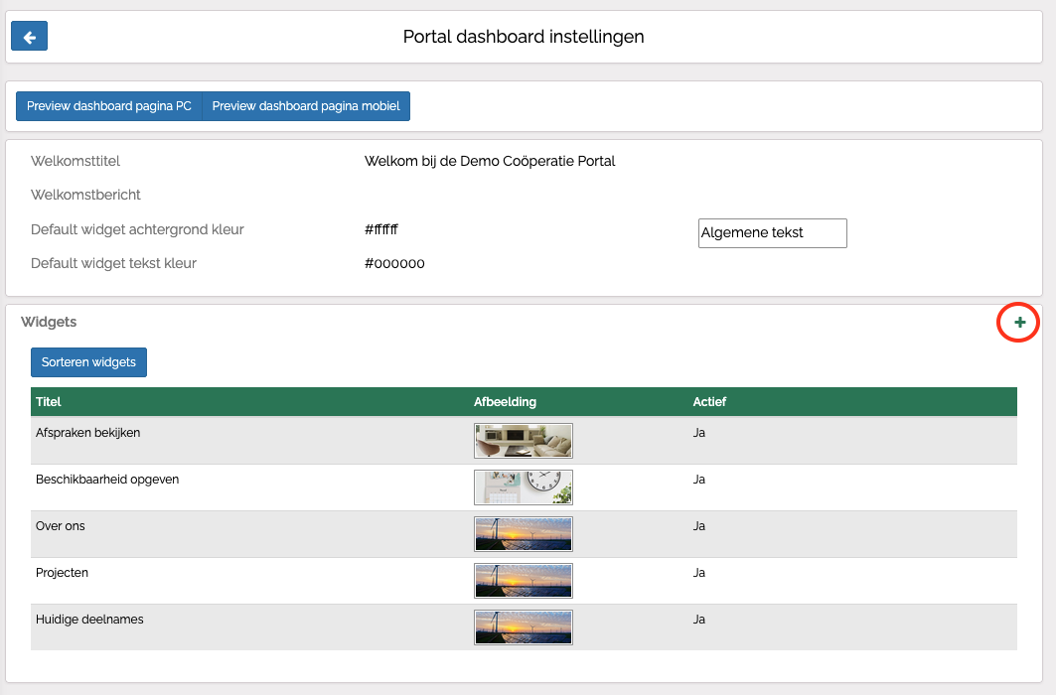Click the Afbeelding column header
This screenshot has width=1056, height=695.
(505, 402)
